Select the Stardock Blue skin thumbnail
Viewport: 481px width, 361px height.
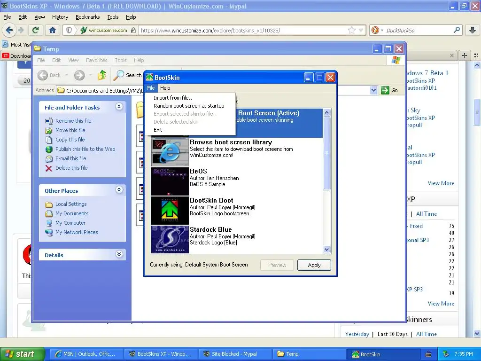170,239
